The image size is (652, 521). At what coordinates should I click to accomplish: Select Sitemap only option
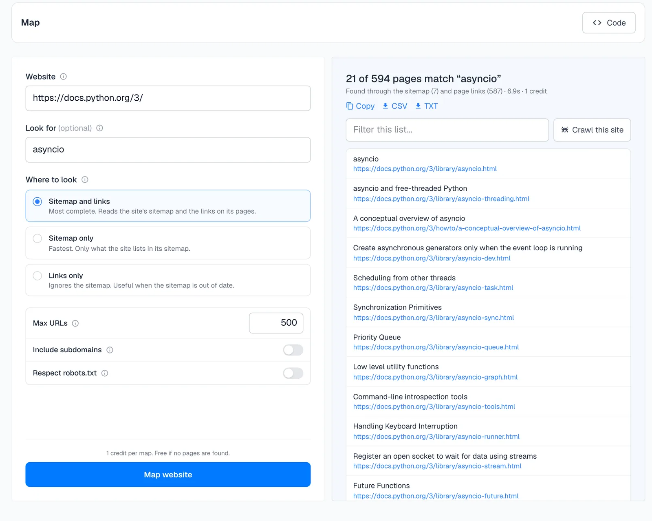coord(168,243)
